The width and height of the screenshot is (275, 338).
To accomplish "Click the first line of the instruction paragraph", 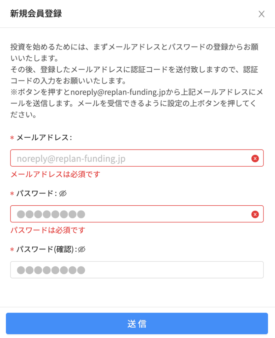I will [x=135, y=47].
